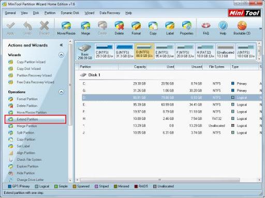Open the General menu
This screenshot has width=265, height=198.
[x=10, y=13]
